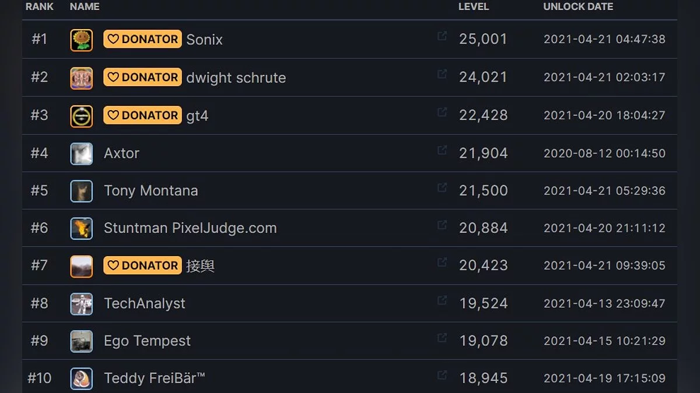Click external link icon in Ego Tempest row
This screenshot has width=700, height=393.
pyautogui.click(x=442, y=338)
